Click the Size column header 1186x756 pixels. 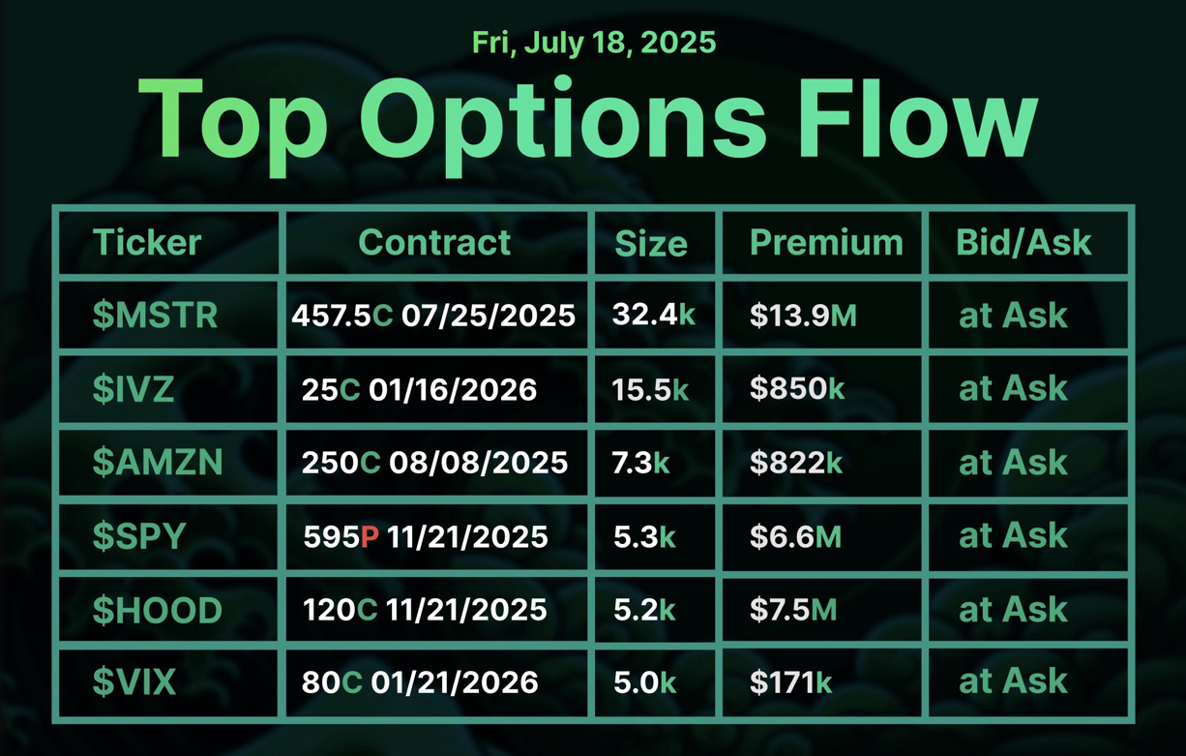point(651,244)
